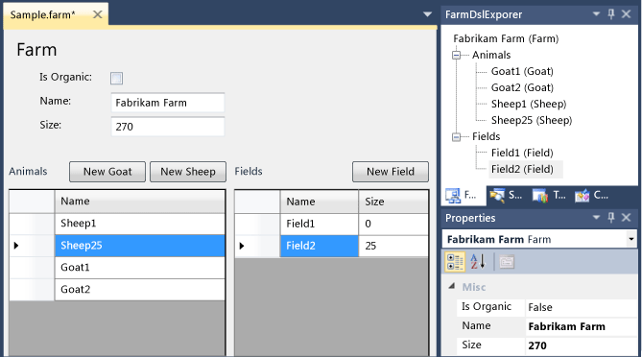Screen dimensions: 642x357
Task: Toggle the Is Organic checkbox
Action: click(x=116, y=78)
